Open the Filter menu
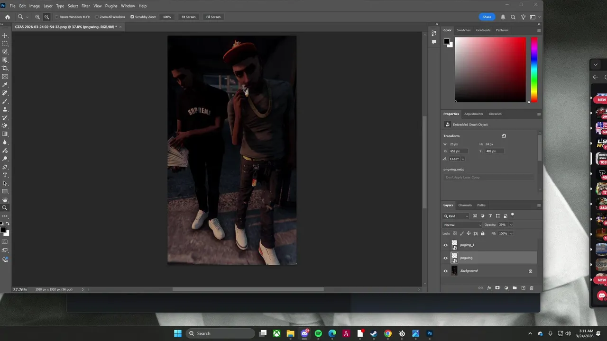This screenshot has height=341, width=607. 85,6
